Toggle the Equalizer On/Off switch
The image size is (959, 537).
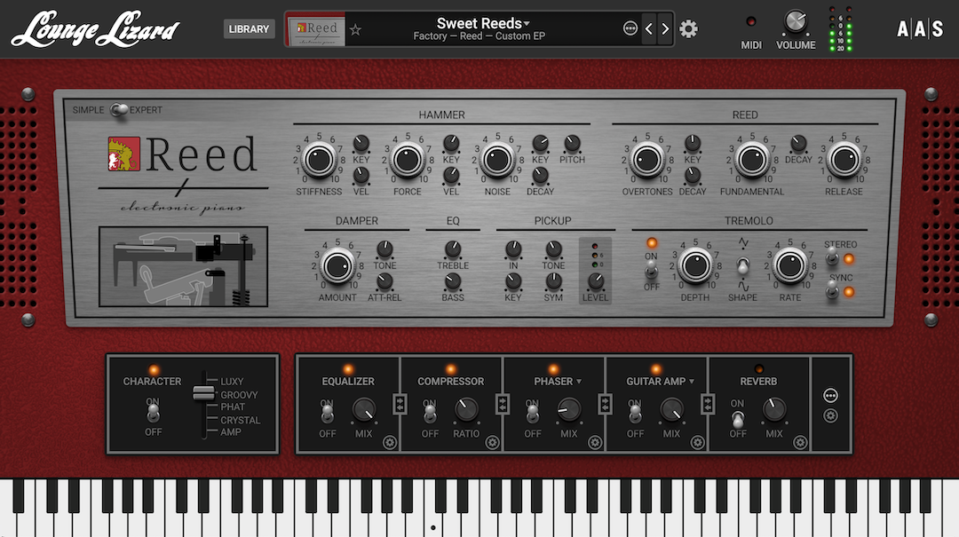coord(327,415)
